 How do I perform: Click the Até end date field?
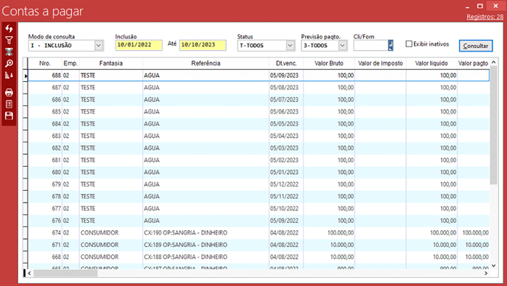[203, 45]
